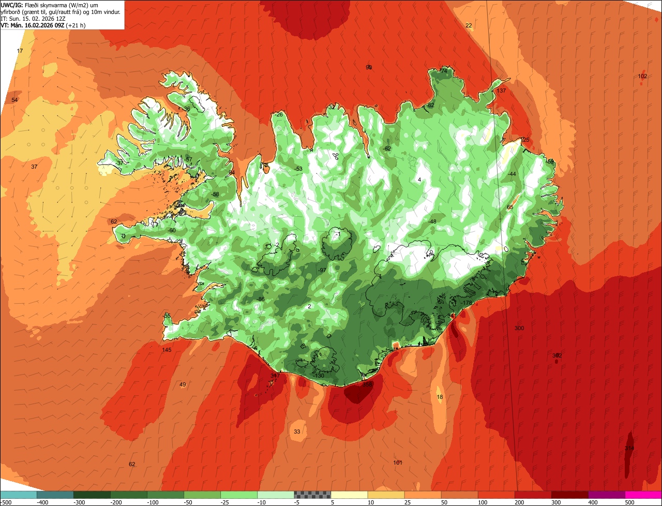The width and height of the screenshot is (662, 506).
Task: Select the red-orange swatch between 100 and 200
Action: pos(496,495)
